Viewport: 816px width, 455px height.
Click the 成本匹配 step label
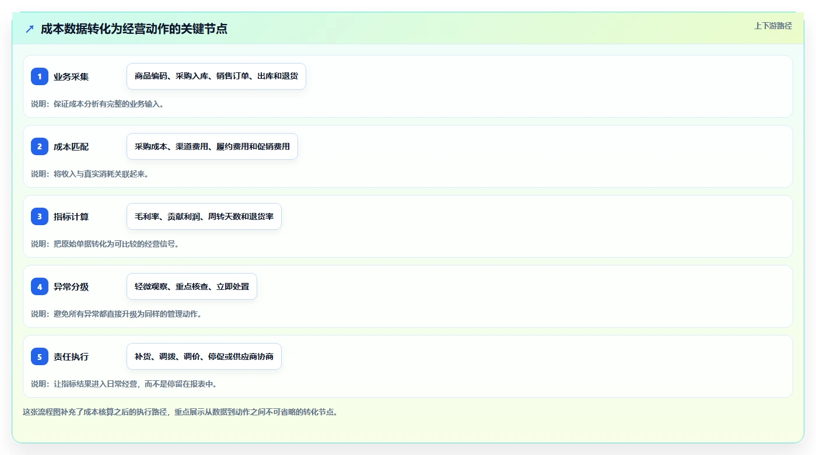point(71,146)
